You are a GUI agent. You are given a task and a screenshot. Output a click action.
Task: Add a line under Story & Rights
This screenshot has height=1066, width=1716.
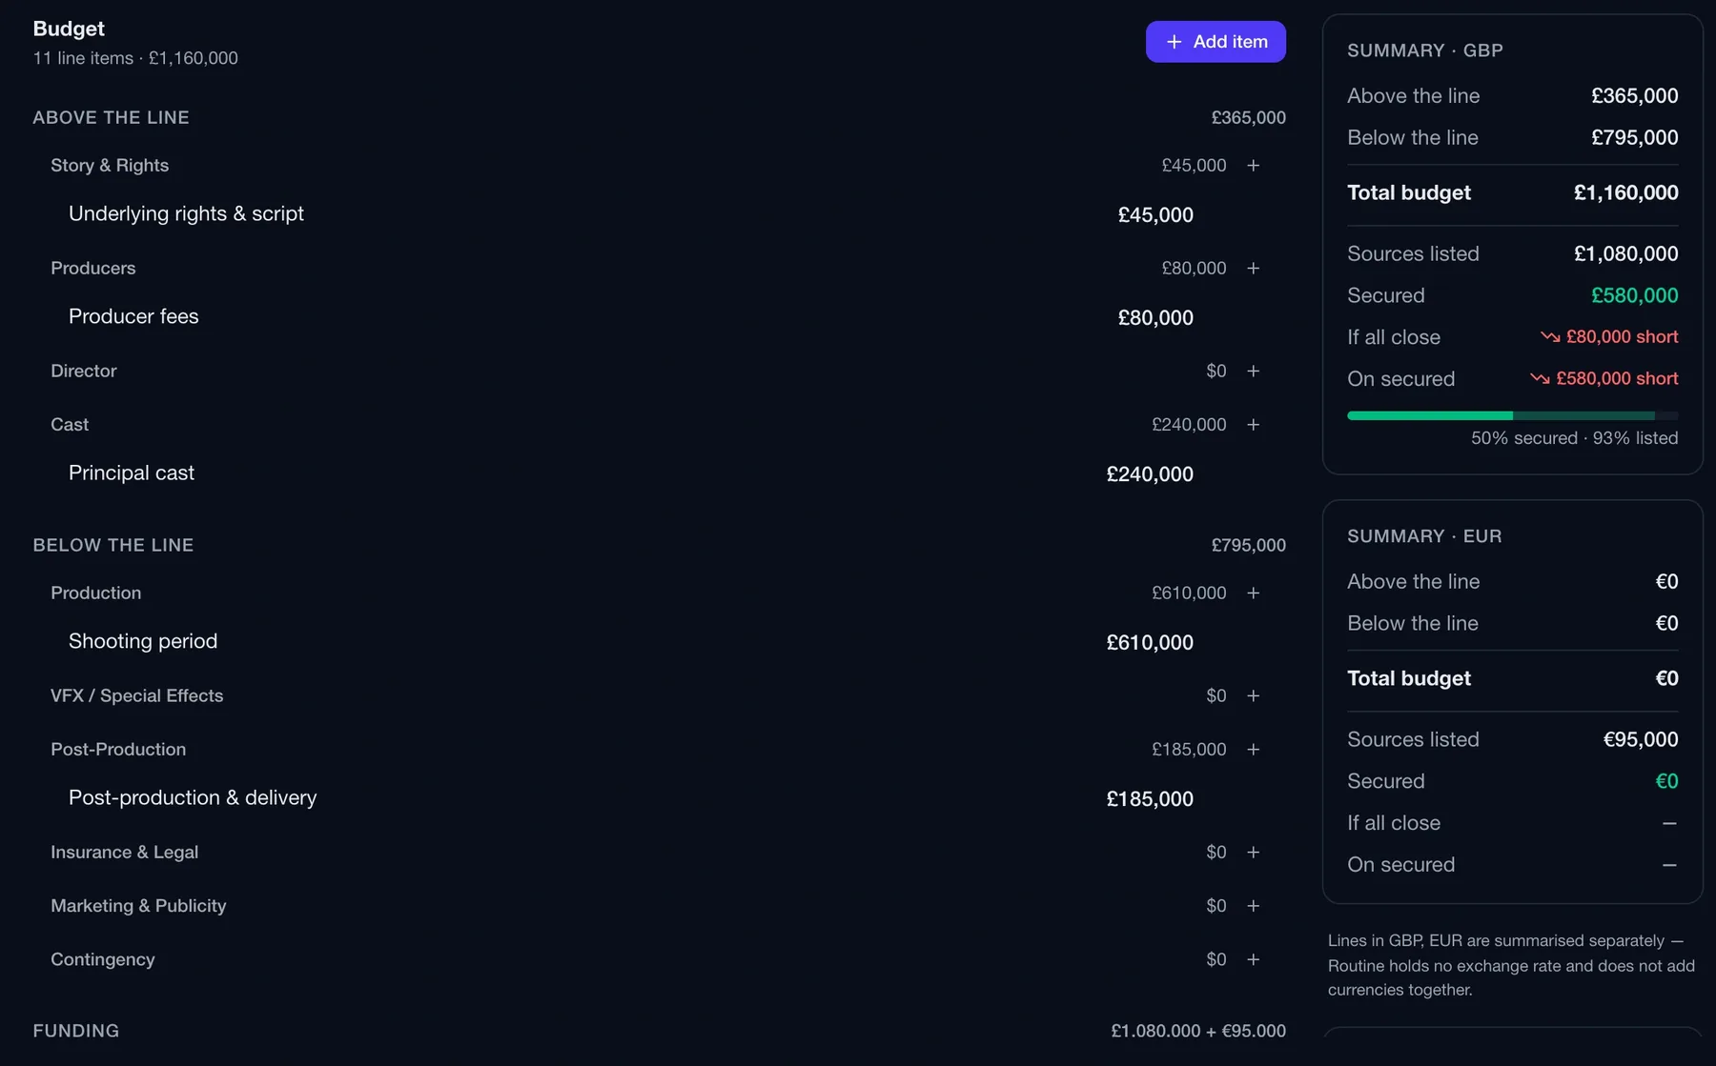[x=1253, y=166]
